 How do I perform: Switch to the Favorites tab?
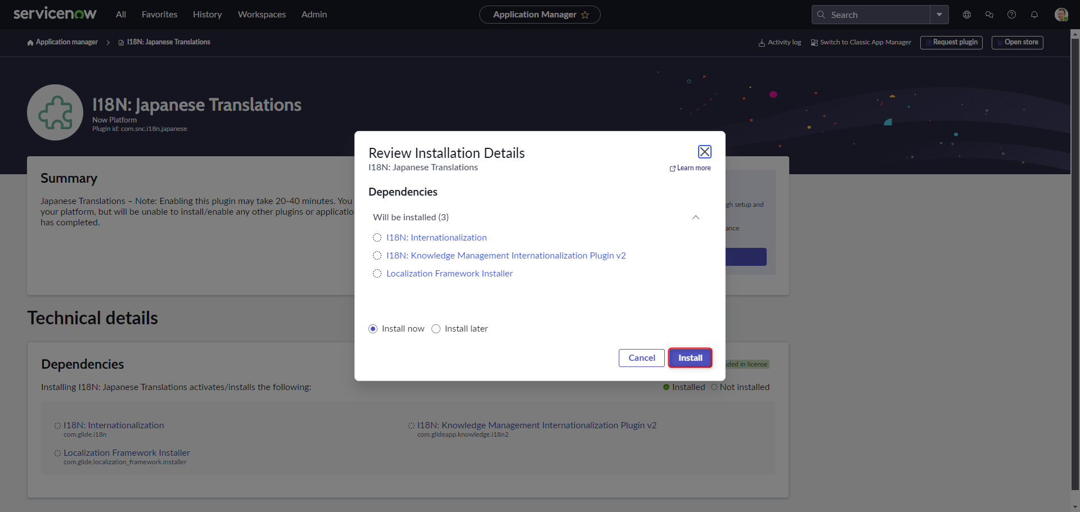coord(159,15)
